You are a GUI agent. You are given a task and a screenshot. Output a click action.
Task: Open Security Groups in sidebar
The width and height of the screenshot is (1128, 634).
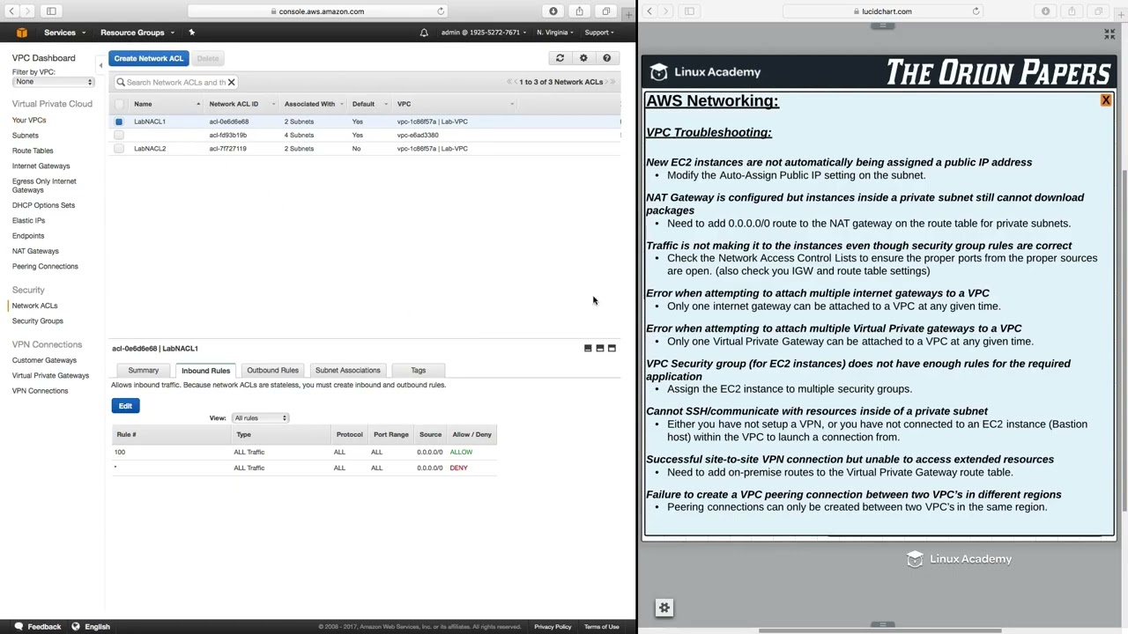[x=38, y=321]
